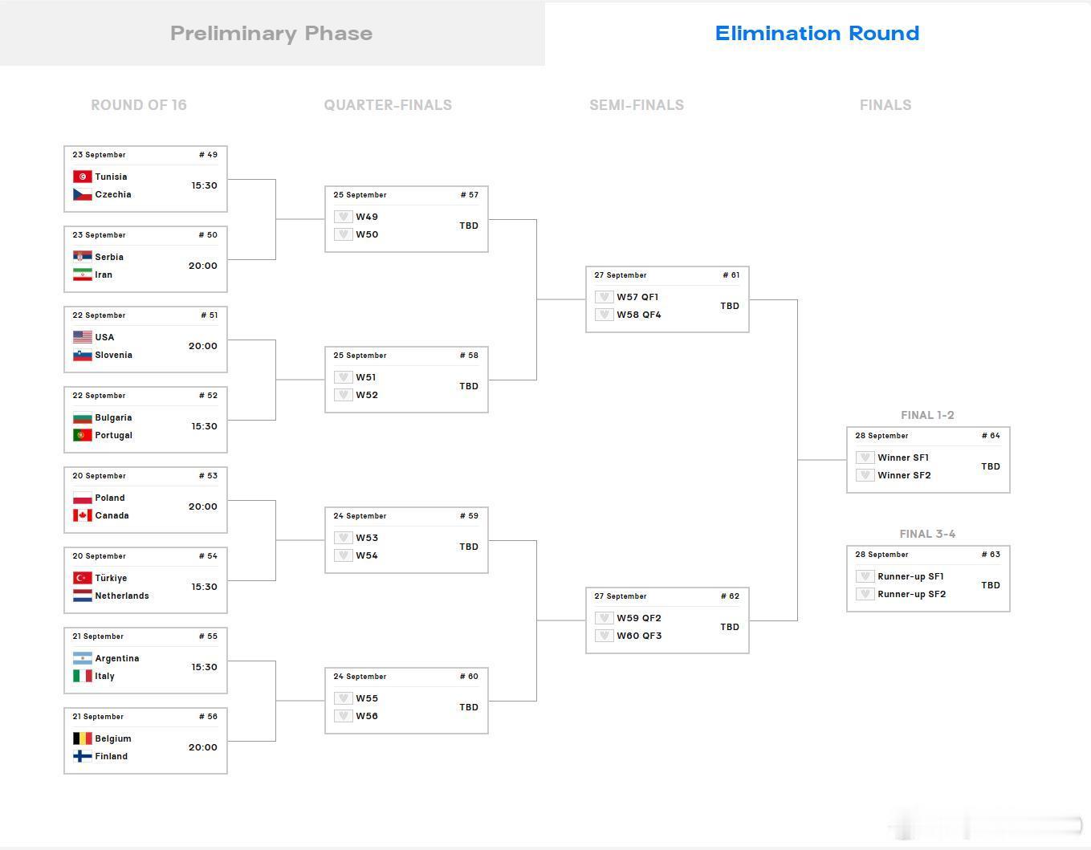The image size is (1091, 850).
Task: Open quarter-final match #58 card
Action: 406,380
